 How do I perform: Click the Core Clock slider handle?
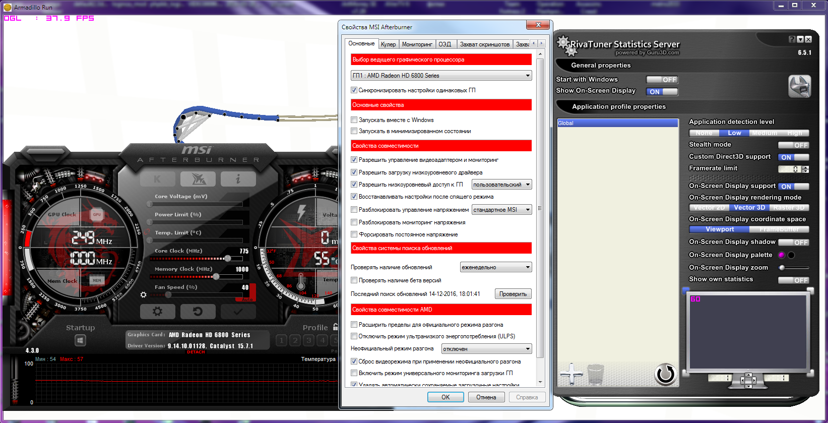coord(228,259)
